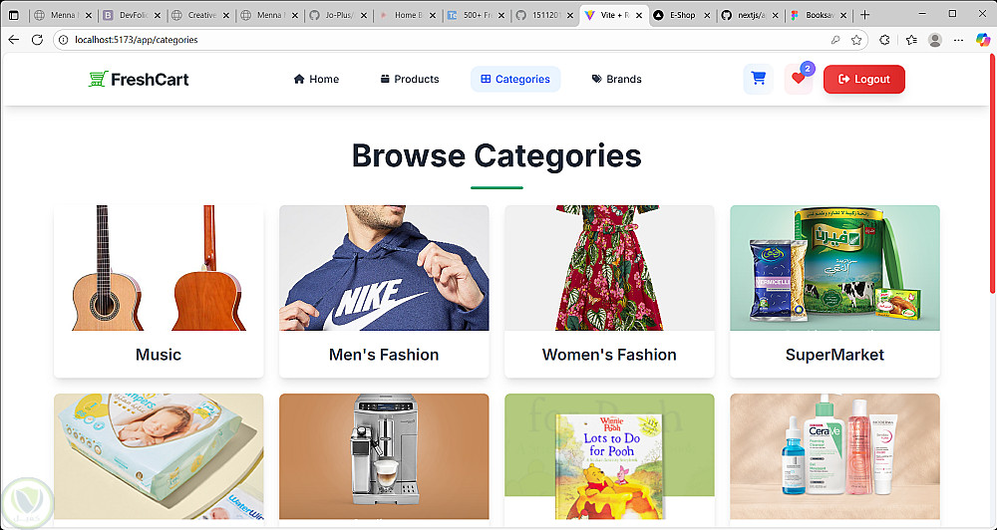The image size is (997, 530).
Task: Select the Men's Fashion category
Action: coord(384,291)
